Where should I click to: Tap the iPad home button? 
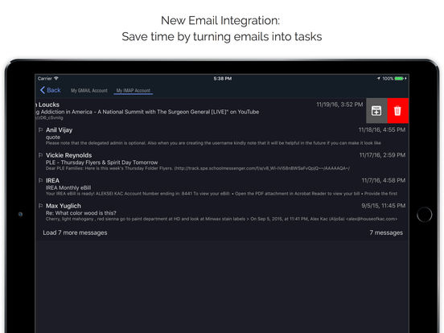click(424, 214)
